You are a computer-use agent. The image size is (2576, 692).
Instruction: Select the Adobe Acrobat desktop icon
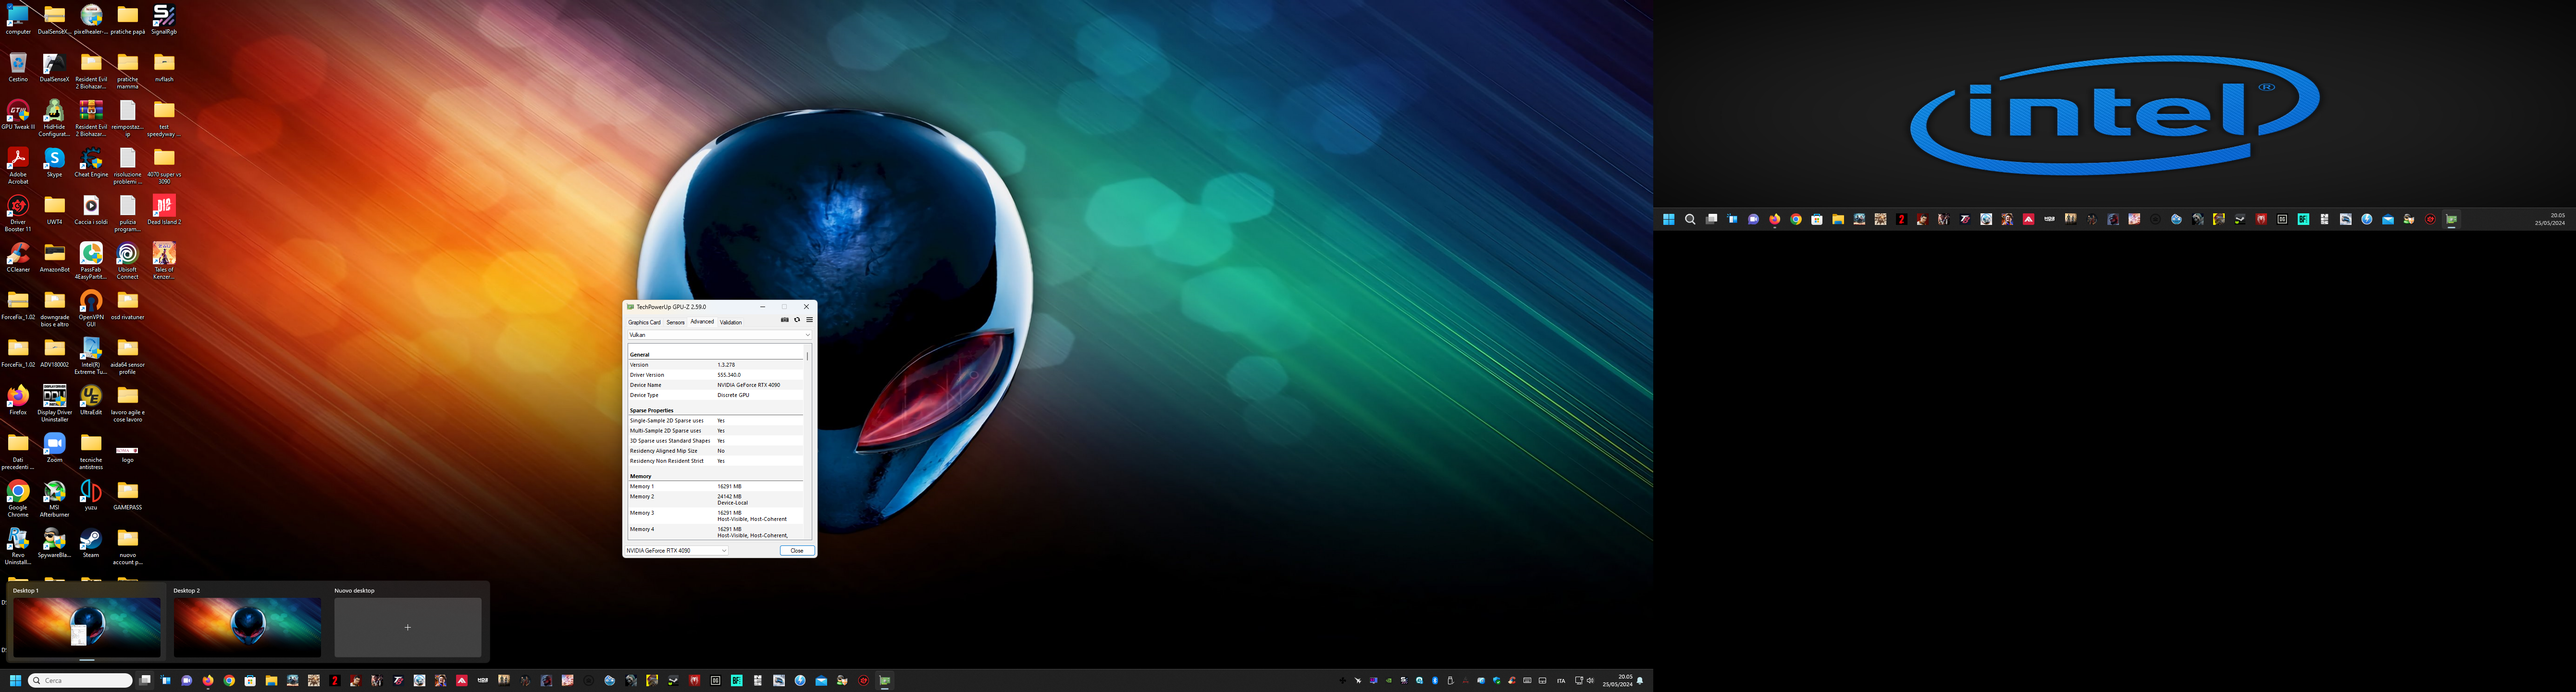point(18,166)
